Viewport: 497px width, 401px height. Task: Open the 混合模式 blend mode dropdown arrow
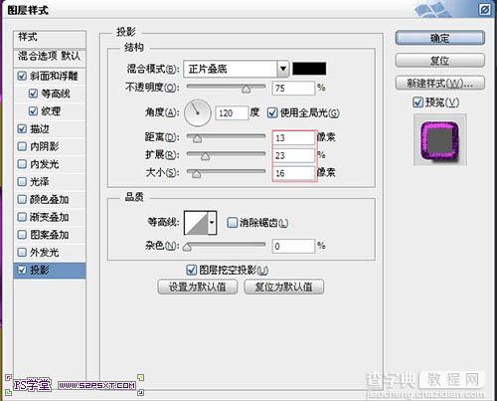pyautogui.click(x=283, y=69)
